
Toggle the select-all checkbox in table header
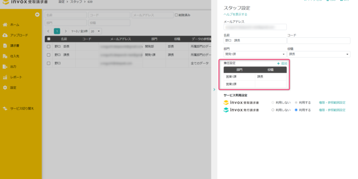tap(49, 39)
